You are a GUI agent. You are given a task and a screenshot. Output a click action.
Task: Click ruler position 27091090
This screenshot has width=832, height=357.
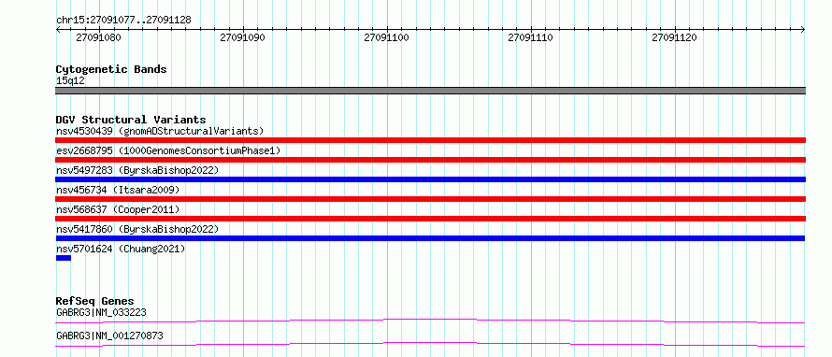pyautogui.click(x=242, y=37)
